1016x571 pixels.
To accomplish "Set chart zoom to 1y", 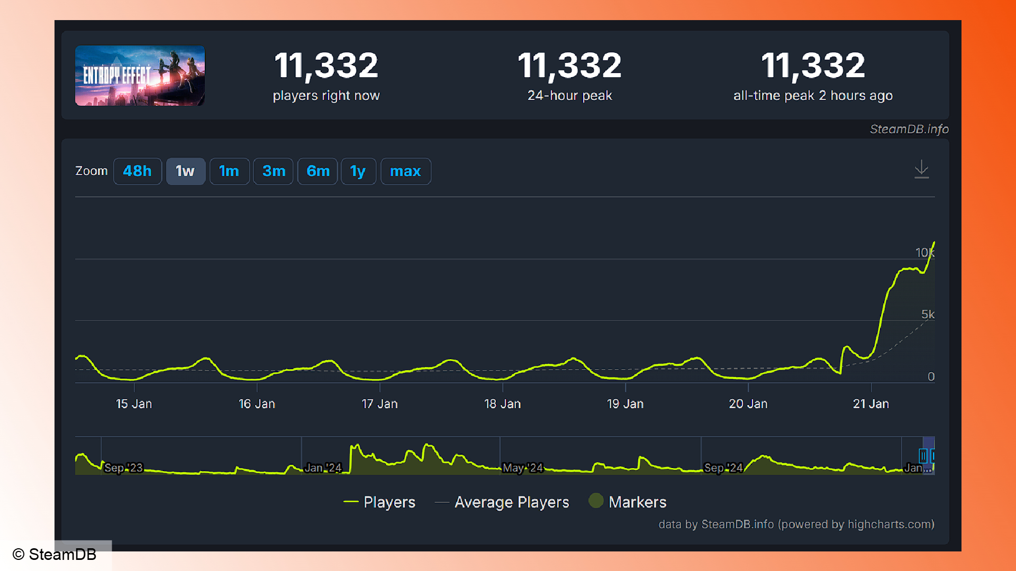I will (358, 171).
